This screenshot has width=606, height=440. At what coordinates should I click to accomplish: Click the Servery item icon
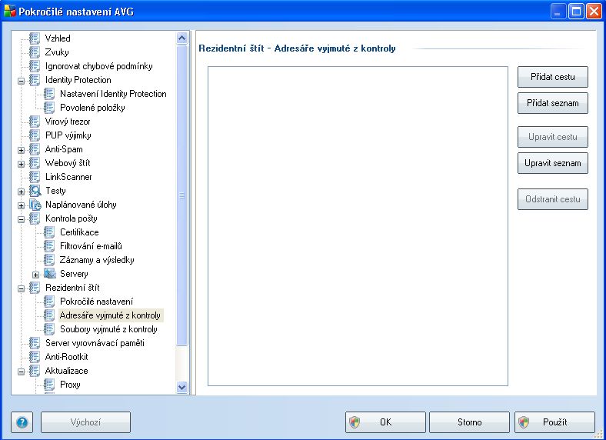(x=50, y=274)
